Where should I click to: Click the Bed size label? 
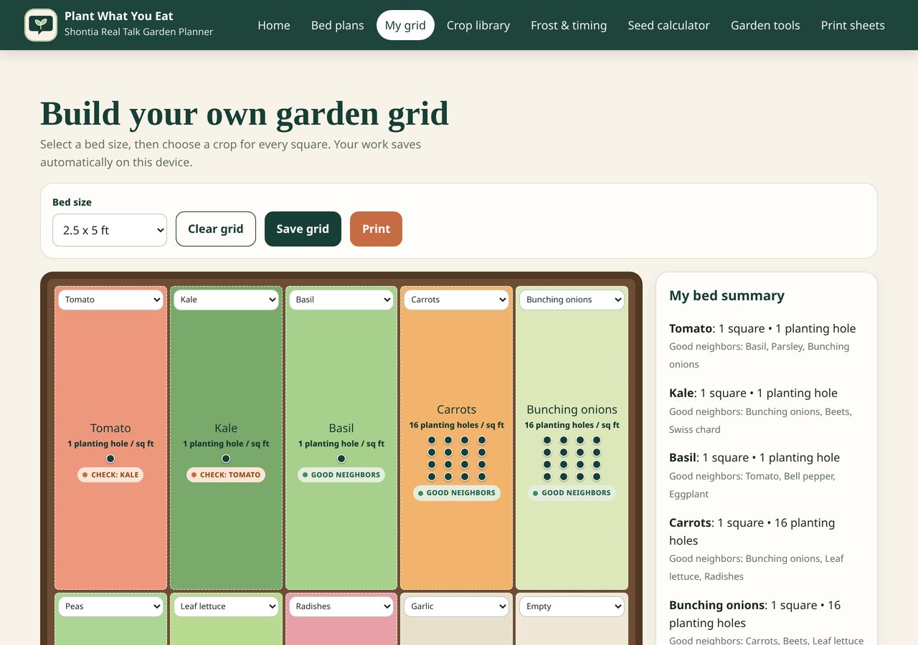click(x=72, y=202)
